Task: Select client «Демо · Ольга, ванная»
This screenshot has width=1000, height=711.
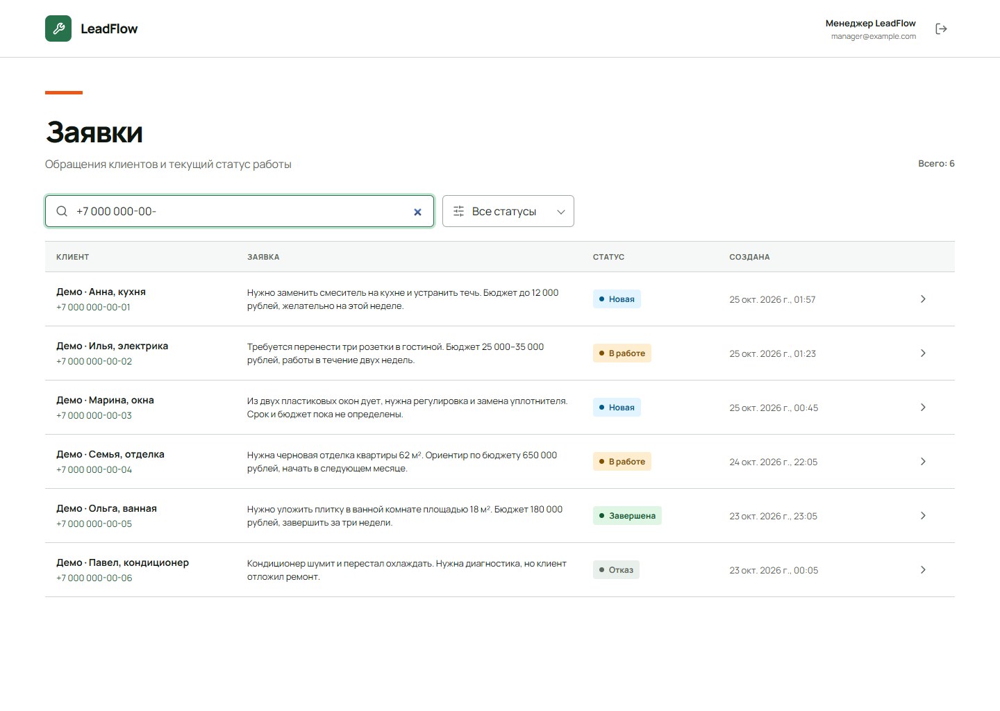Action: (106, 508)
